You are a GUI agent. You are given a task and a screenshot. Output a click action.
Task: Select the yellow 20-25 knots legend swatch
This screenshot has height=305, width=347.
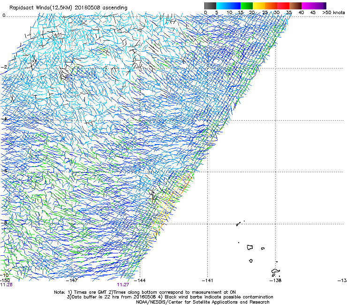(x=259, y=6)
